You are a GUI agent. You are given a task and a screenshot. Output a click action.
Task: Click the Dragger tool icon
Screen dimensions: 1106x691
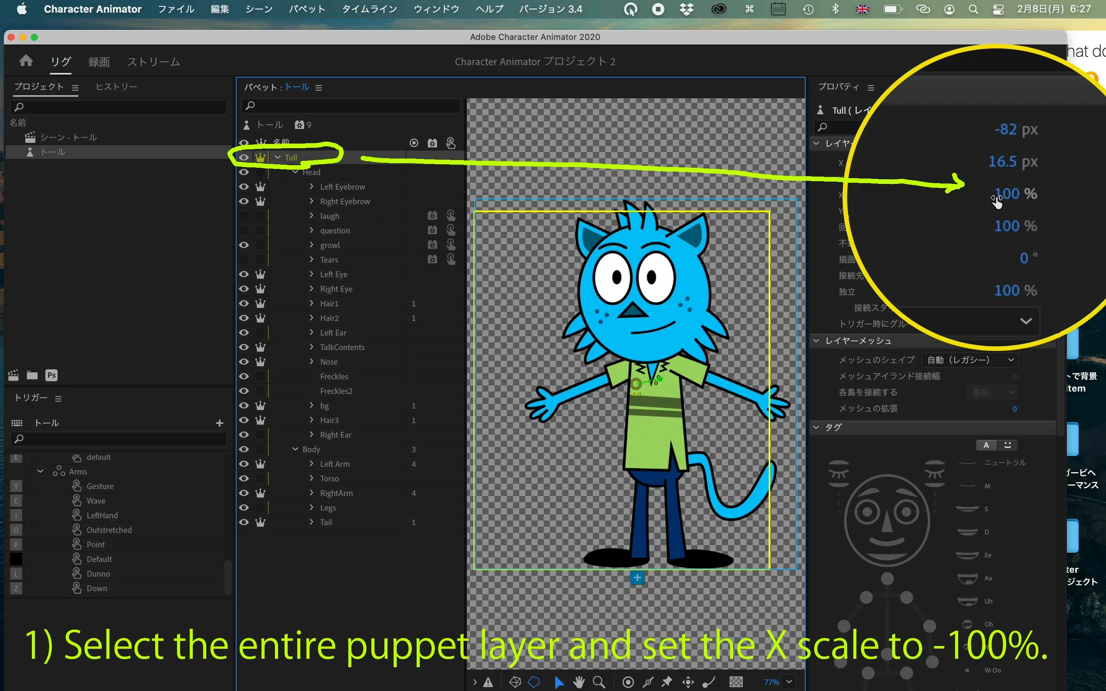click(x=688, y=682)
